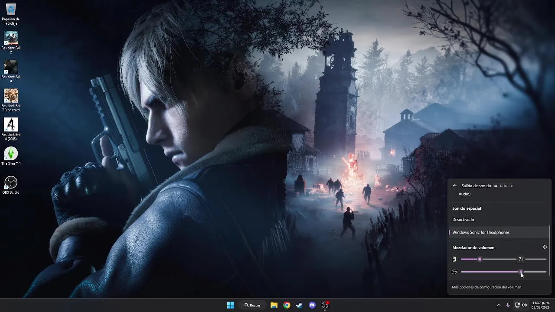The height and width of the screenshot is (312, 555).
Task: Click the OBS app volume slider
Action: pyautogui.click(x=503, y=272)
